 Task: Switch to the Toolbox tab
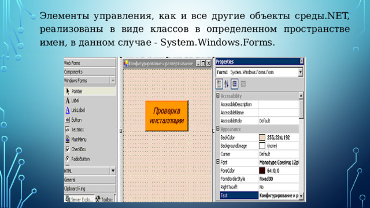pos(104,199)
